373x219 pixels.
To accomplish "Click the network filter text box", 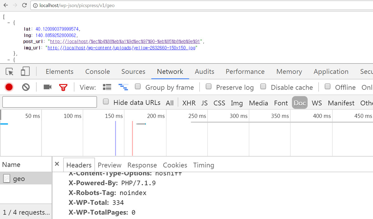I will tap(50, 102).
